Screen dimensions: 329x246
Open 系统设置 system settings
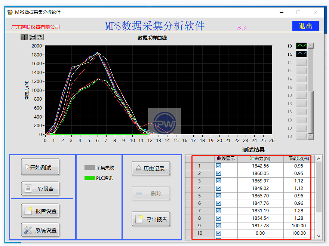coord(40,230)
